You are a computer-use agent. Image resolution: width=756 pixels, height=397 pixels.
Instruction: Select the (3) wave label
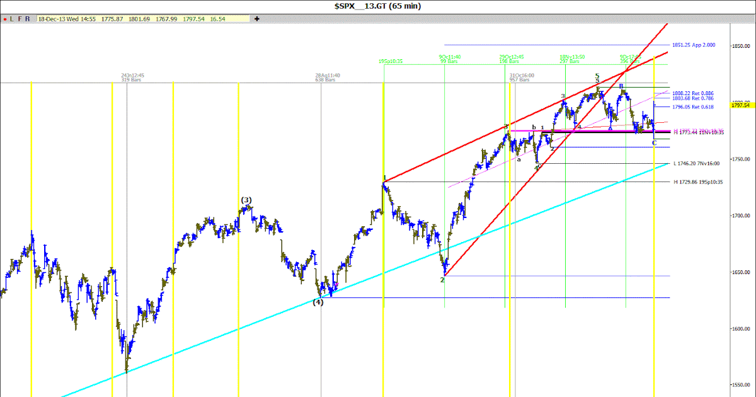coord(246,200)
